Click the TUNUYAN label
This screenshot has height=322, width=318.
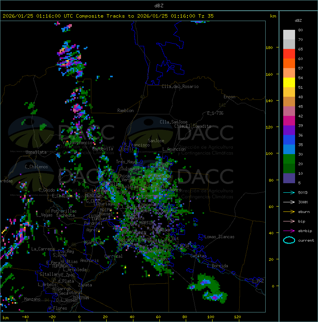click(81, 298)
